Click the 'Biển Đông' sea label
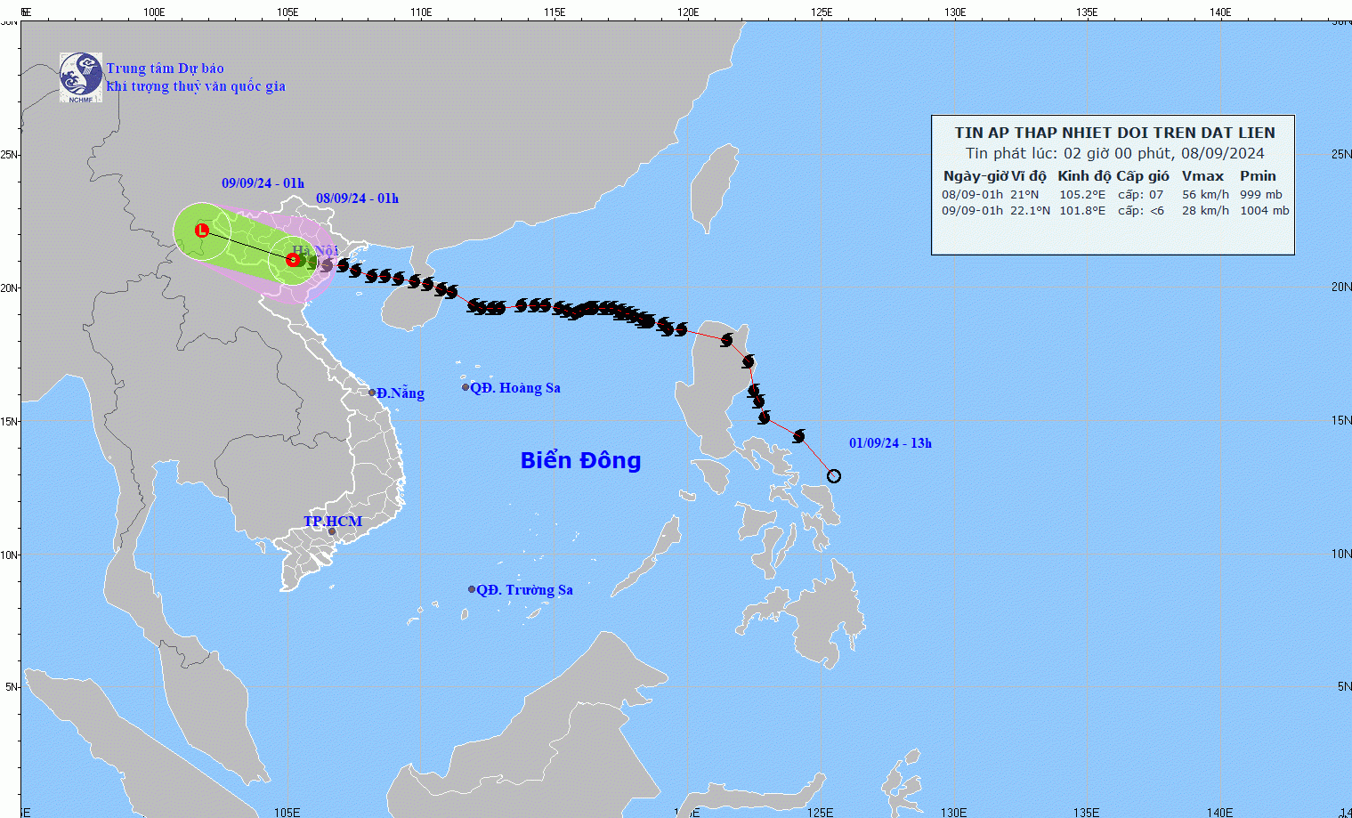 click(580, 460)
